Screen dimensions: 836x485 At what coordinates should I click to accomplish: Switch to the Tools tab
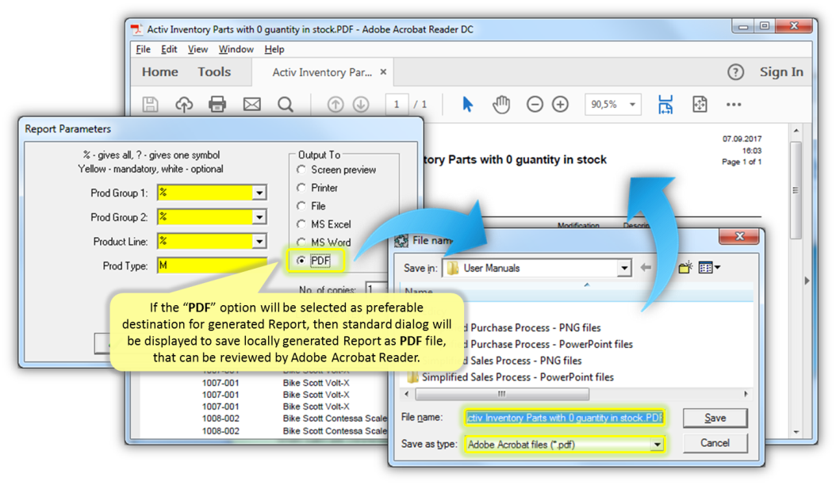click(214, 72)
